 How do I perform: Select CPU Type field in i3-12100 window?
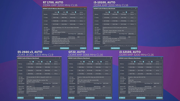coord(145,77)
